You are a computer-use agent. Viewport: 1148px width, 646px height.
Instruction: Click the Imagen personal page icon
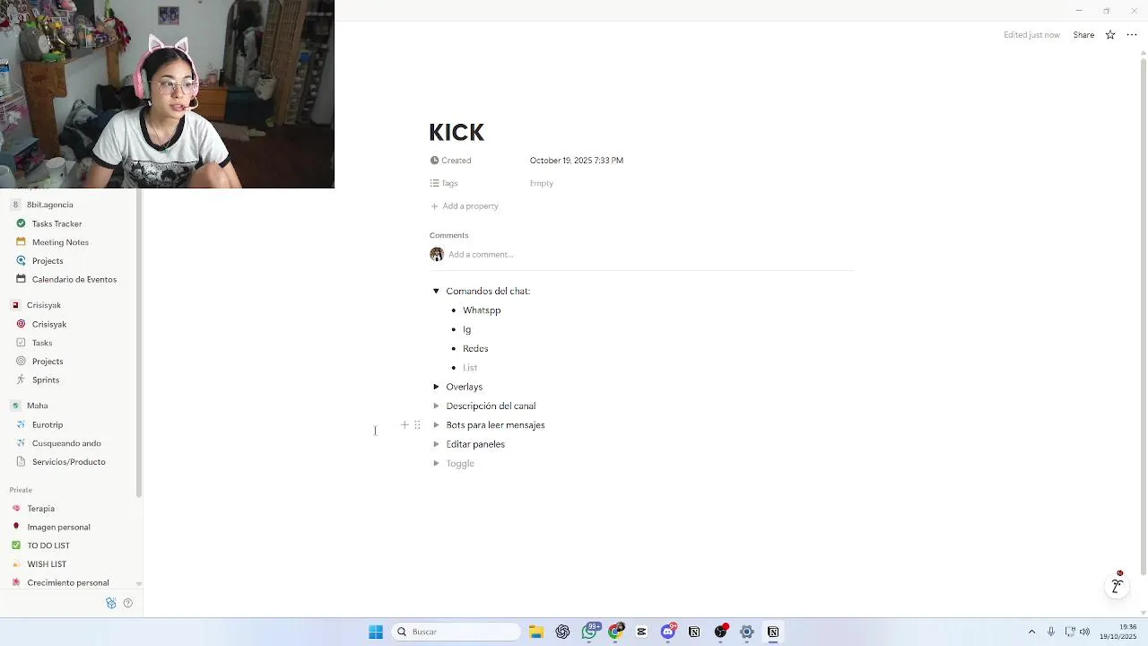click(16, 527)
